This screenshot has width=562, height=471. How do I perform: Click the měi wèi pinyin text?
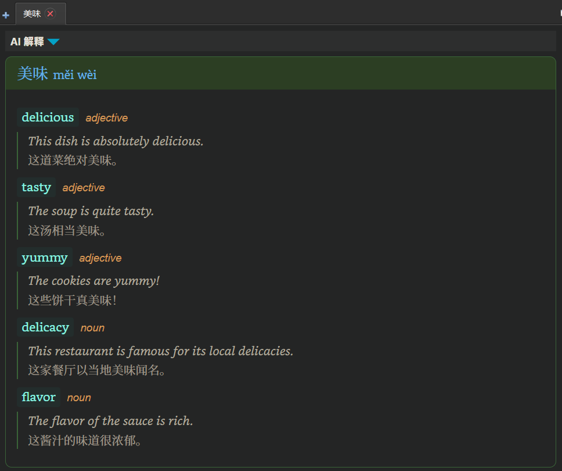pos(75,74)
